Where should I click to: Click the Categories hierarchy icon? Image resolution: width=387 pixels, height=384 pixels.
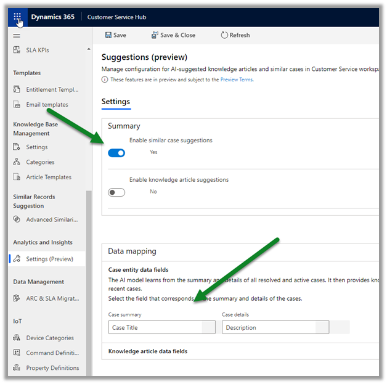[x=17, y=162]
